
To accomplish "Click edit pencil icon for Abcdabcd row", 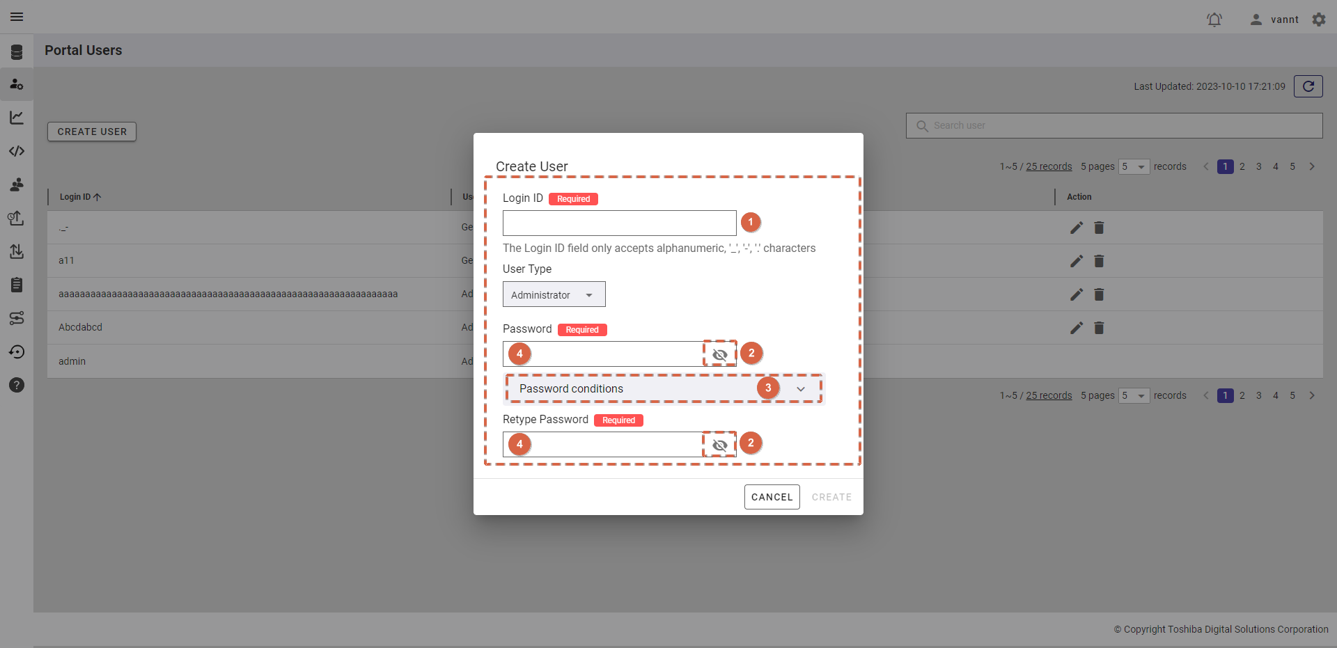I will 1076,328.
